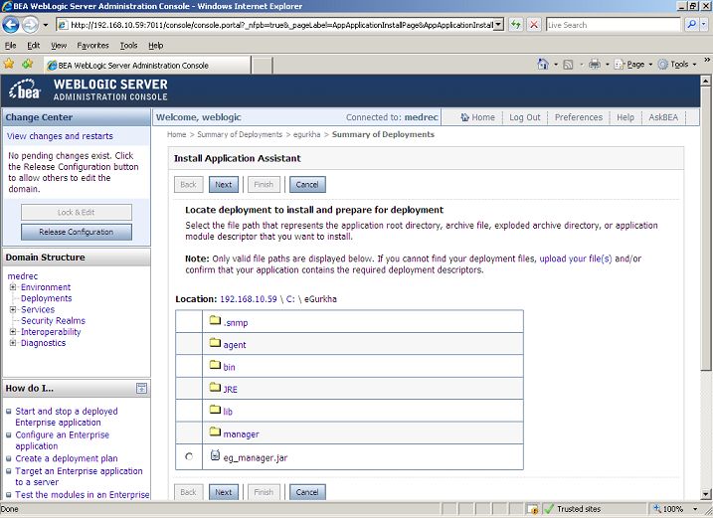713x518 pixels.
Task: Click egurkha in the breadcrumb trail
Action: (x=306, y=134)
